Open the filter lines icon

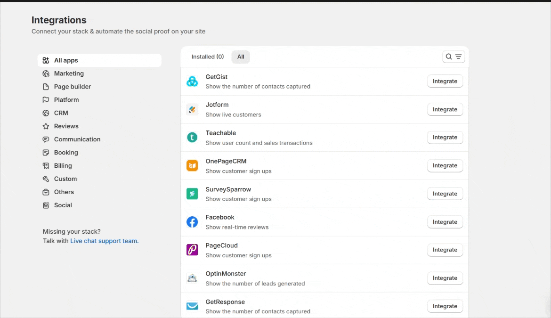458,57
